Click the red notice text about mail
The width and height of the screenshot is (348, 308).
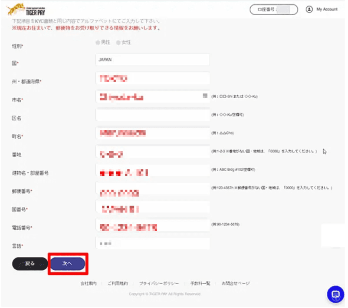(x=86, y=28)
